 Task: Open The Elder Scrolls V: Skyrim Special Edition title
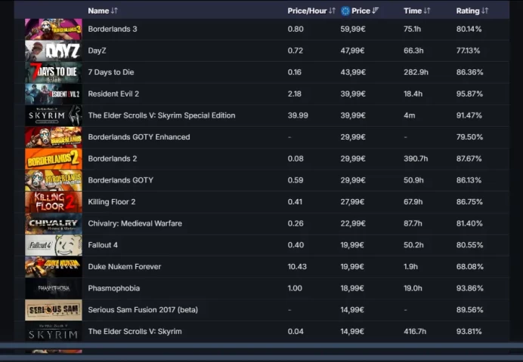(x=162, y=115)
